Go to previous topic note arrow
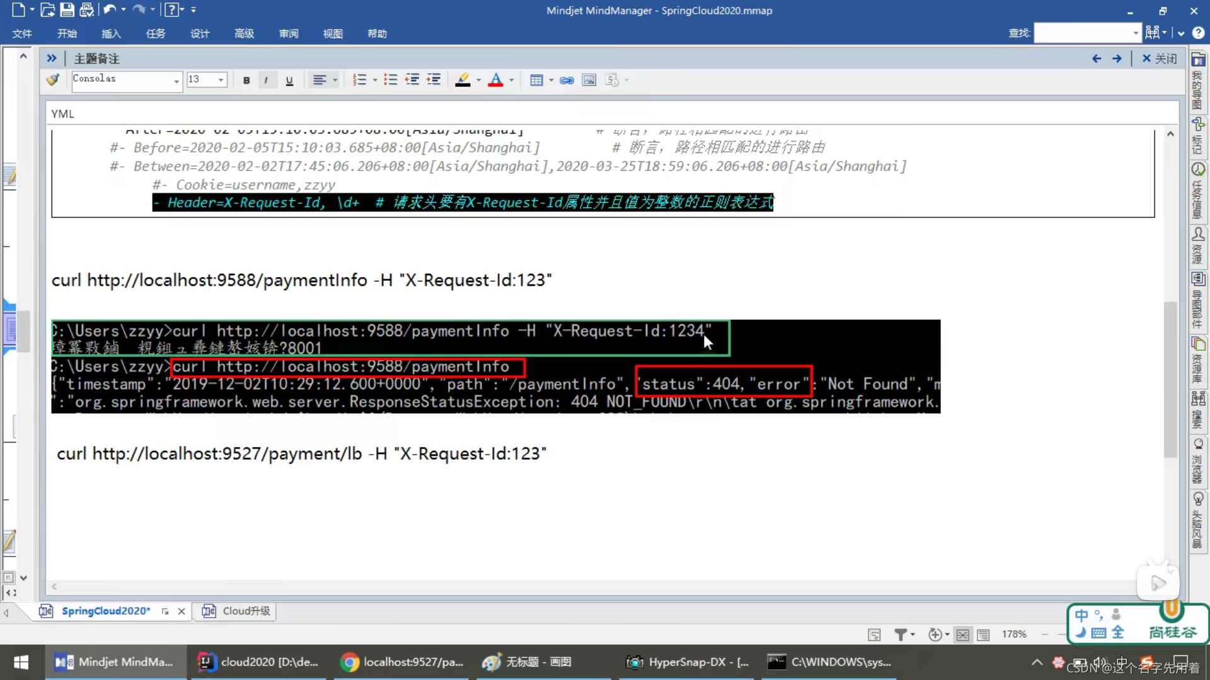 coord(1097,59)
